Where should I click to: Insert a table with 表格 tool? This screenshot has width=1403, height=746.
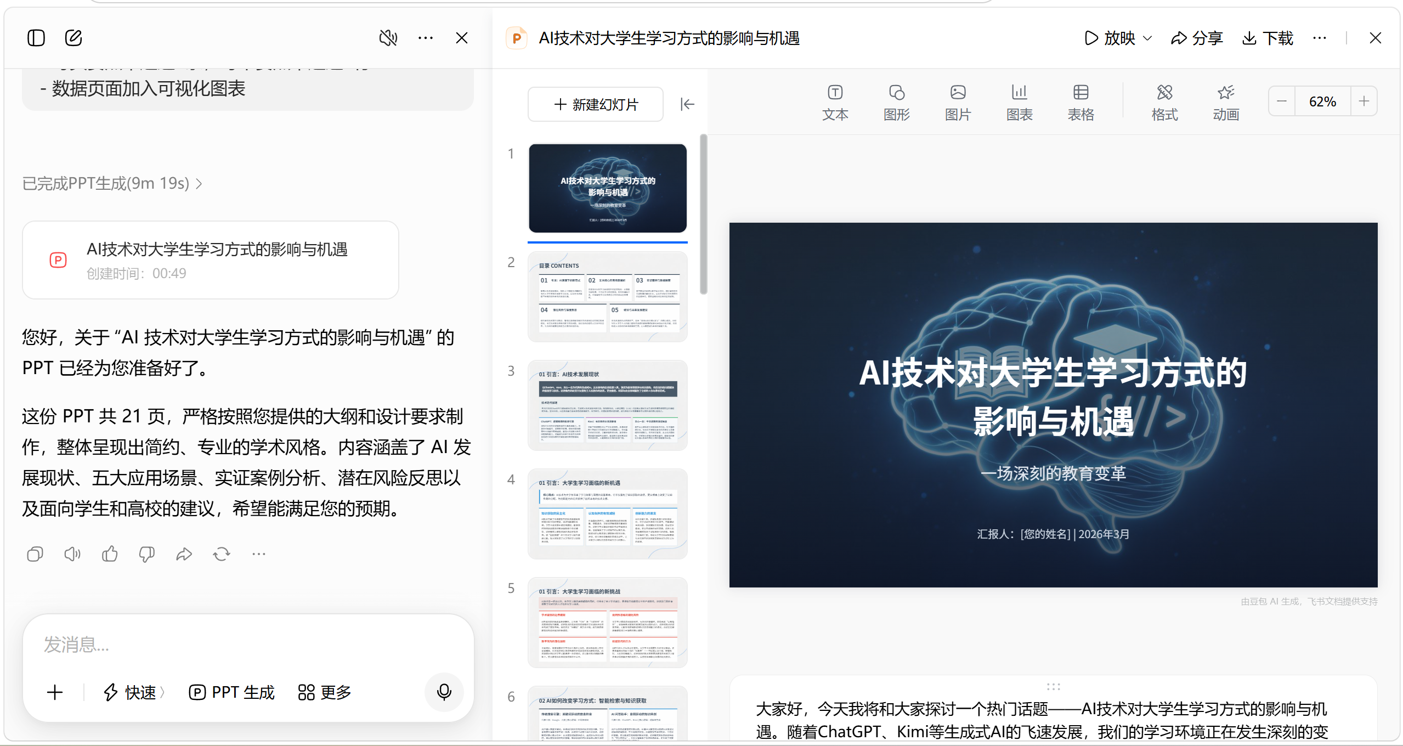tap(1081, 103)
